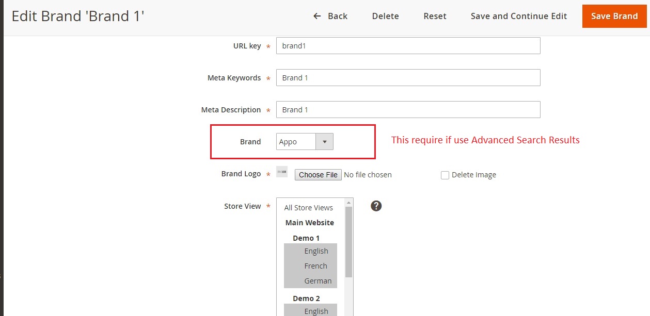The width and height of the screenshot is (650, 316).
Task: Click the Brand Logo thumbnail image
Action: point(282,172)
